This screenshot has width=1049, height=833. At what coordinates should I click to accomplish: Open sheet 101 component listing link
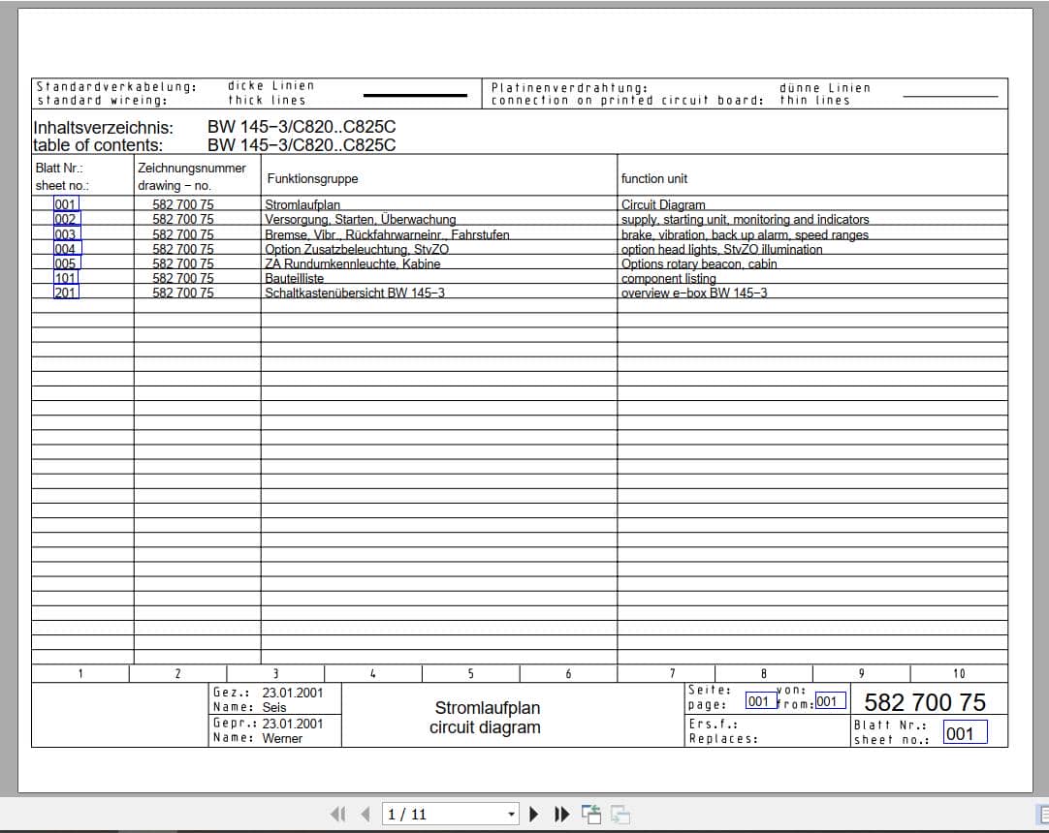point(66,277)
